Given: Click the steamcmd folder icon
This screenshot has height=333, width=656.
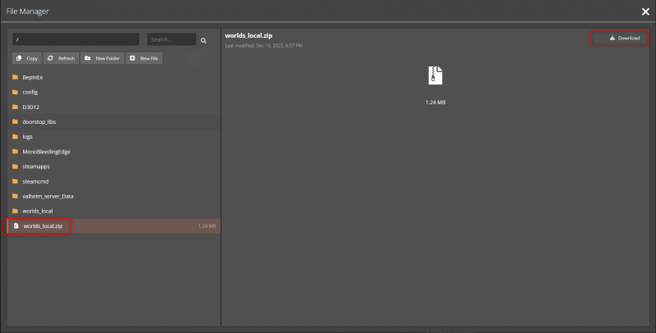Looking at the screenshot, I should [x=16, y=181].
